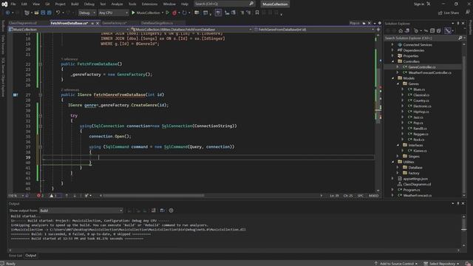The image size is (473, 266).
Task: Click the clock icon in the Output toolbar
Action: (171, 210)
